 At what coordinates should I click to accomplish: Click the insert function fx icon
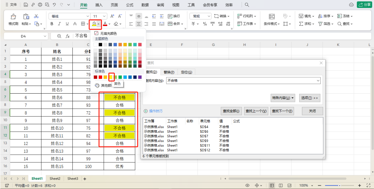[68, 36]
